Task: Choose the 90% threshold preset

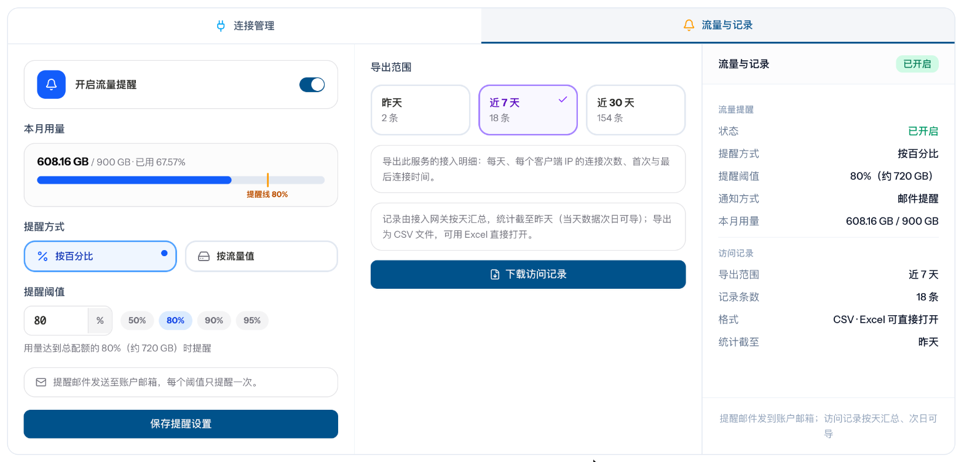Action: click(214, 321)
